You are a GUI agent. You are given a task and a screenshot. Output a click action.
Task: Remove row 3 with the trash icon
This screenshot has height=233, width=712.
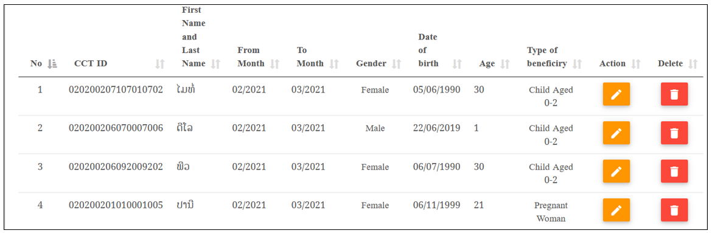tap(674, 171)
